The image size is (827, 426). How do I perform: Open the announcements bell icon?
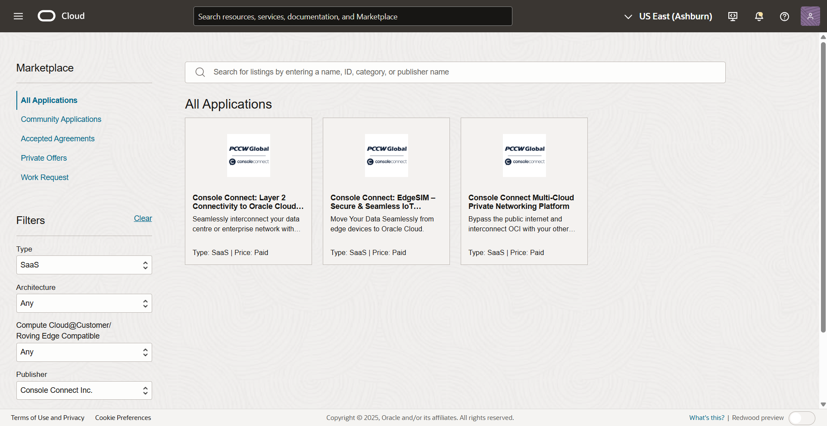pyautogui.click(x=759, y=16)
